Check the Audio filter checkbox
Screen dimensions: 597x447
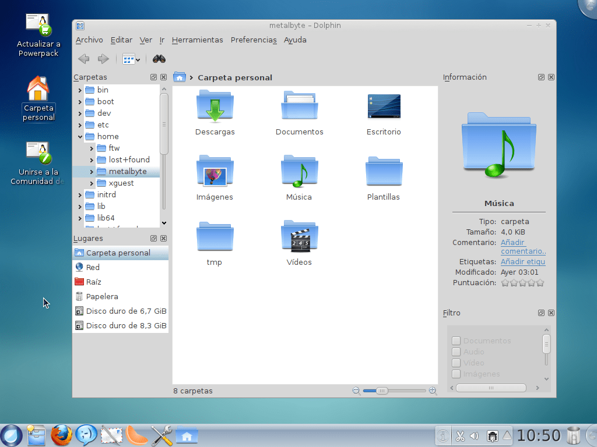click(x=456, y=352)
